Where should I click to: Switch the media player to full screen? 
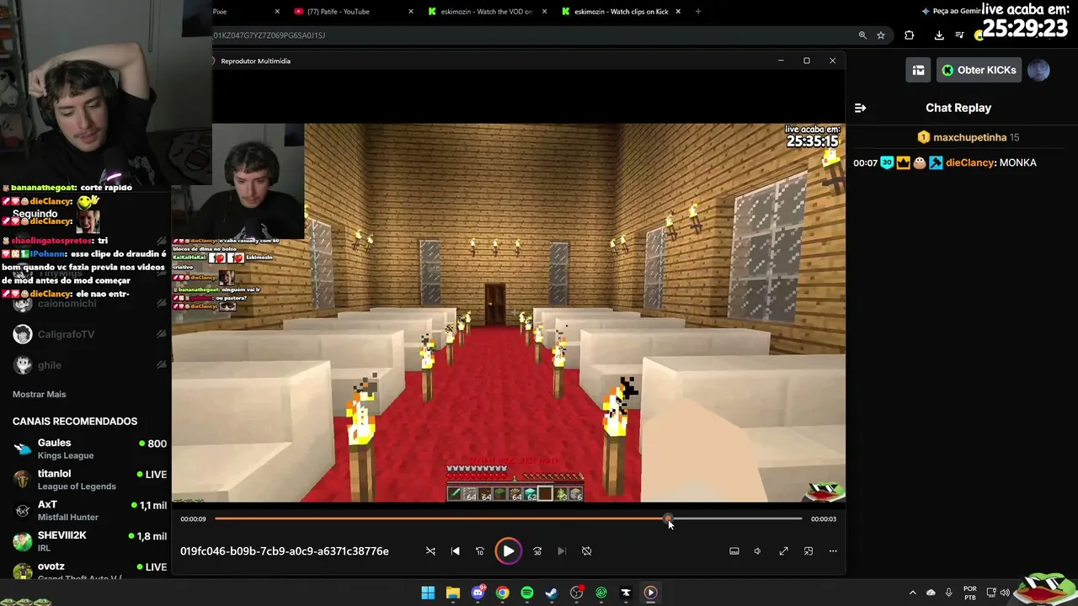(x=783, y=551)
